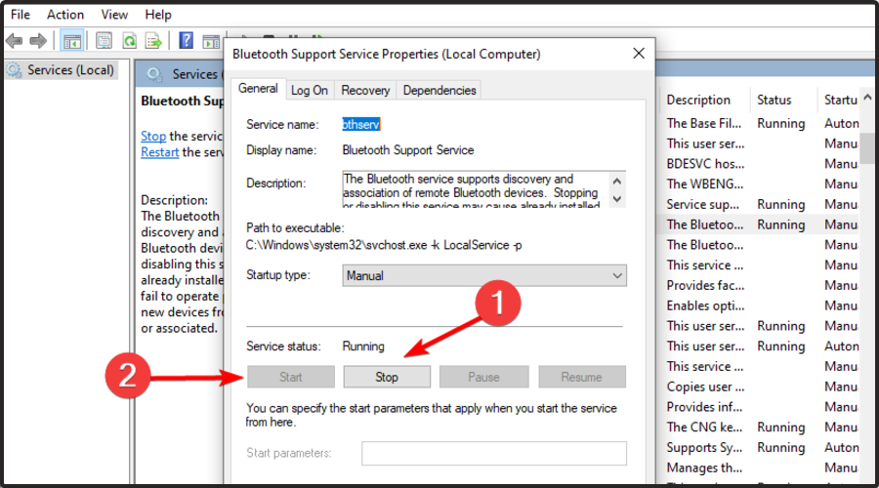Click the Stop the service link
Screen dimensions: 879x488
(x=153, y=136)
